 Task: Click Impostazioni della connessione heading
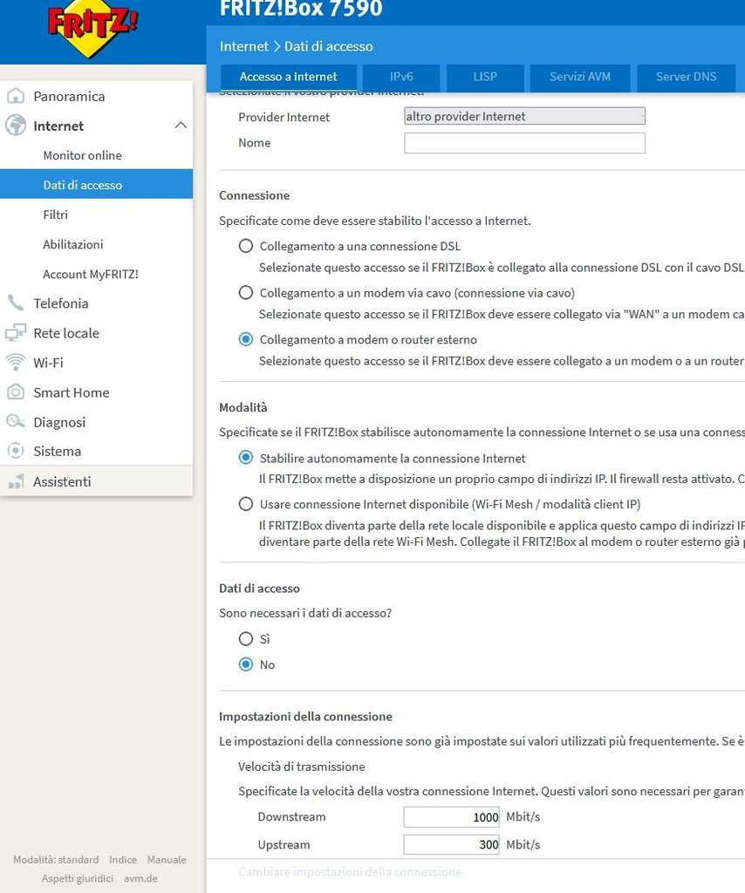coord(305,717)
